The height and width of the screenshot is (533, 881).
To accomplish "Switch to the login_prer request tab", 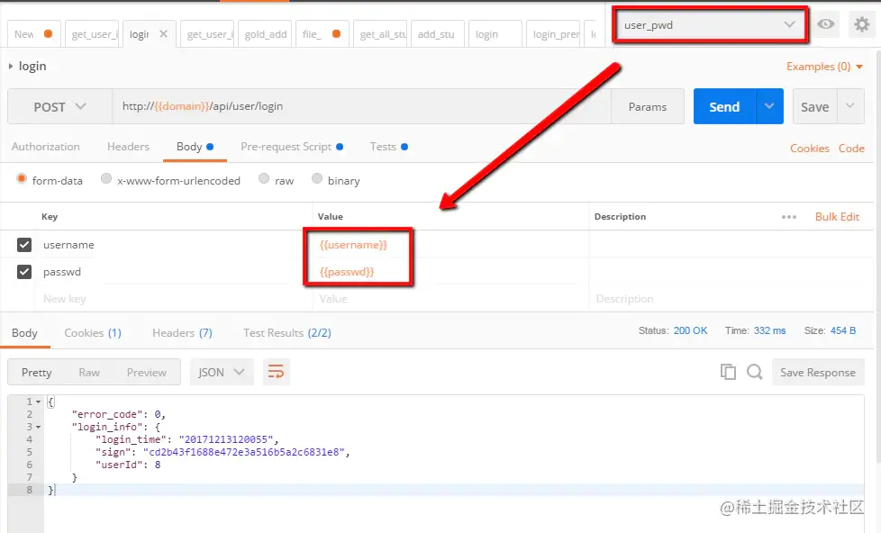I will [555, 34].
